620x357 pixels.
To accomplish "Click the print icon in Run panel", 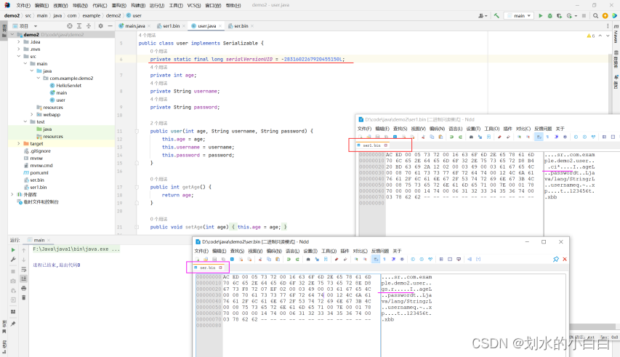I will point(24,288).
